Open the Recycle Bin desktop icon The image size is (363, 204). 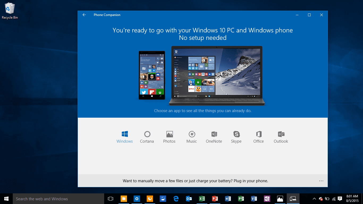point(10,11)
